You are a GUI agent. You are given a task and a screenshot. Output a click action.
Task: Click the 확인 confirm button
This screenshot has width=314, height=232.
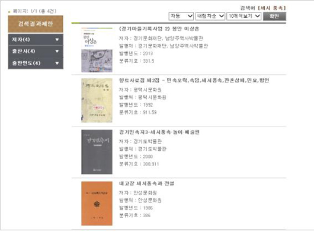point(274,16)
